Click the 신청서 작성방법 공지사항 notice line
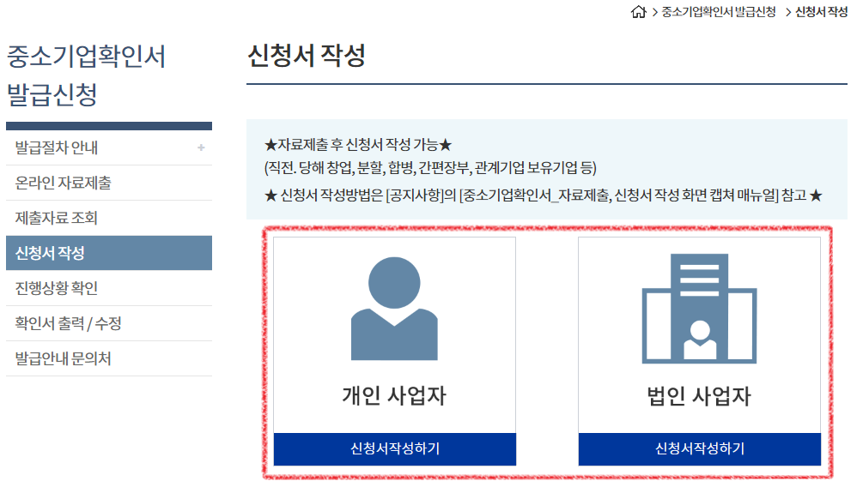 point(544,195)
